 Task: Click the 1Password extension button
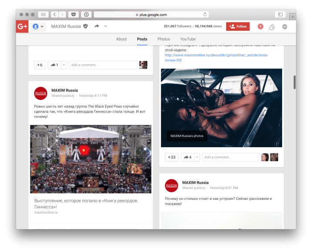(x=86, y=15)
